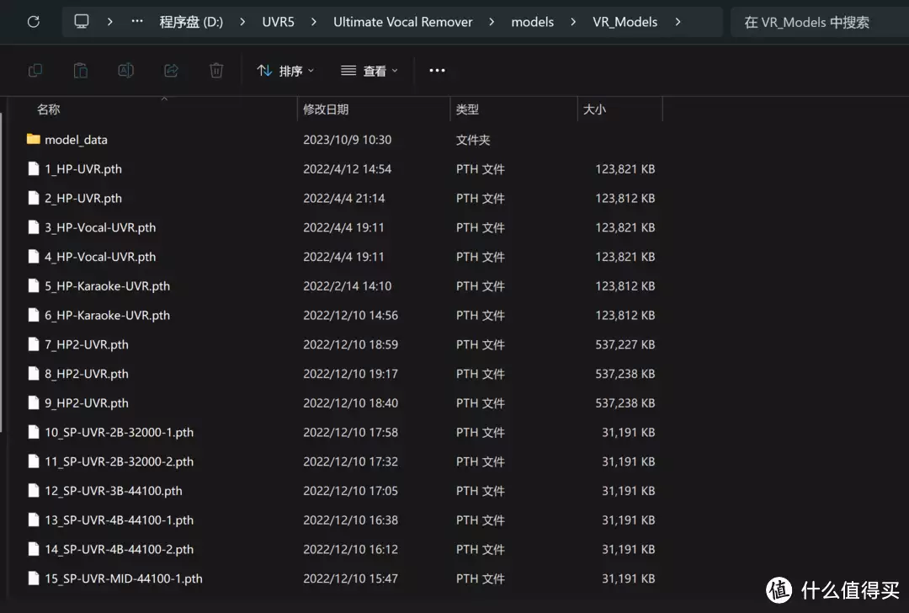The width and height of the screenshot is (909, 613).
Task: Click the refresh icon in address bar
Action: tap(34, 22)
